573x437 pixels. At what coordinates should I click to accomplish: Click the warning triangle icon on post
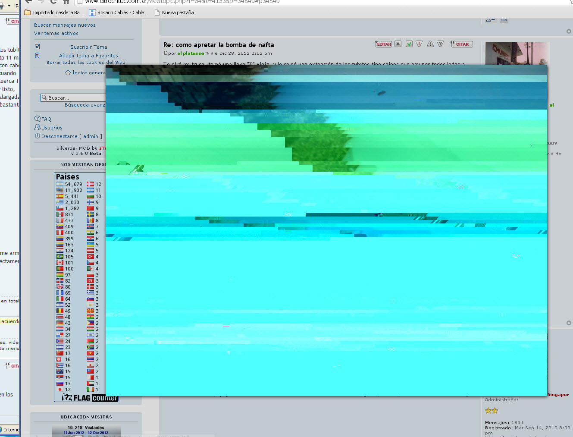click(430, 44)
